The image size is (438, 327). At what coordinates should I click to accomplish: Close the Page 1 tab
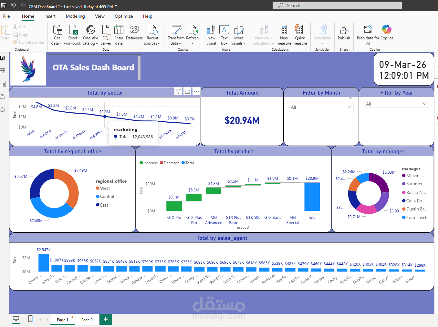click(72, 317)
